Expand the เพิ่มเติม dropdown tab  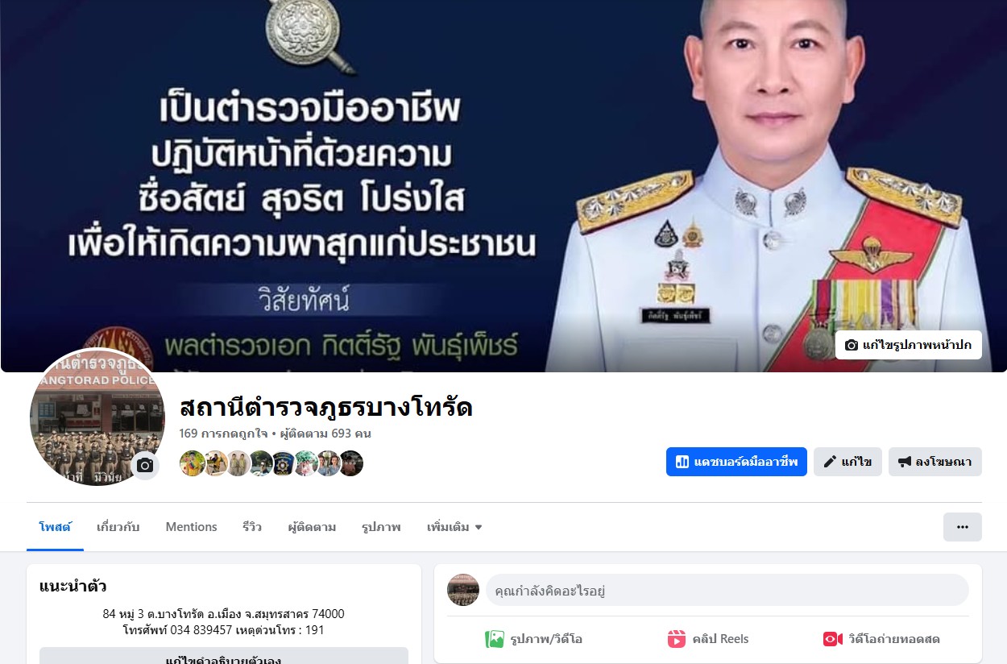pos(454,527)
